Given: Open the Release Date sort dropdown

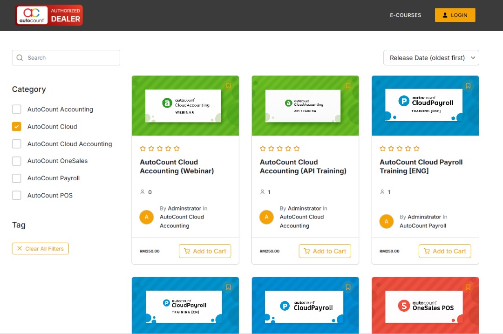Looking at the screenshot, I should coord(431,58).
